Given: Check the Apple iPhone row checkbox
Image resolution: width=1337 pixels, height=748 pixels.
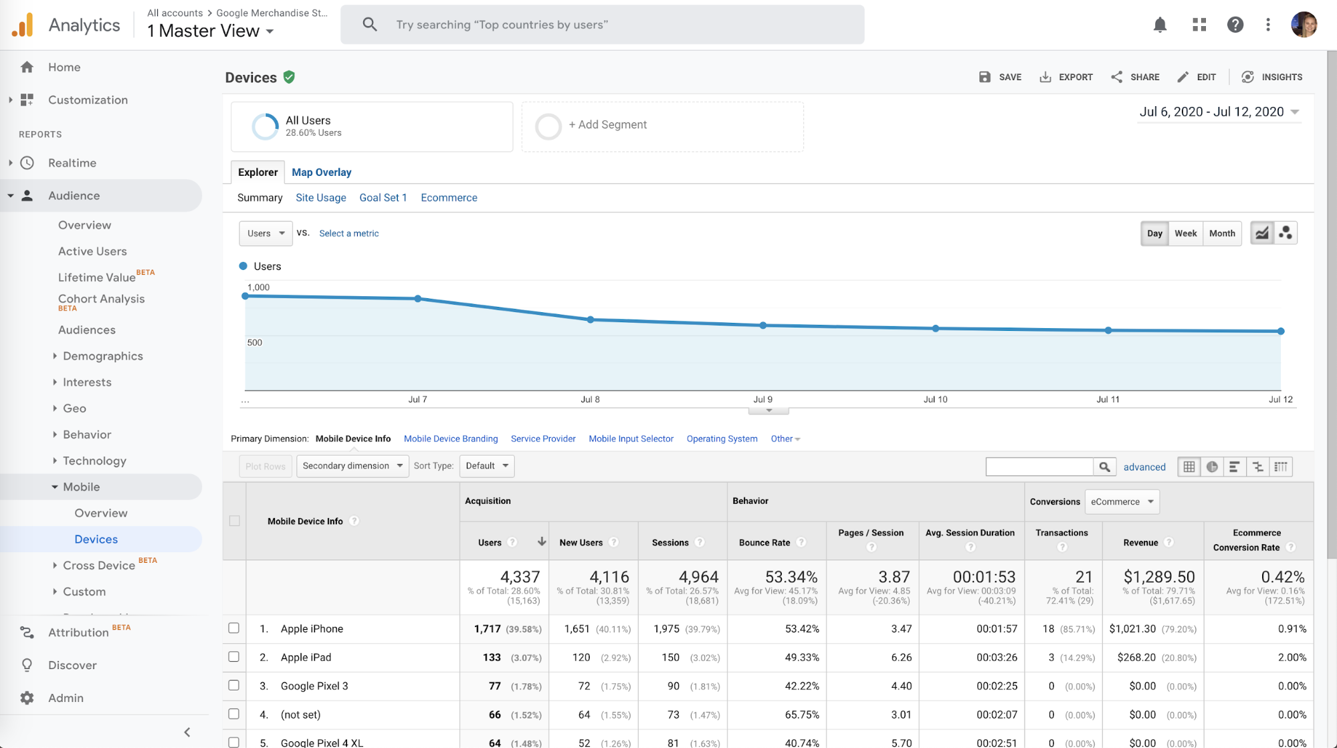Looking at the screenshot, I should pyautogui.click(x=235, y=629).
